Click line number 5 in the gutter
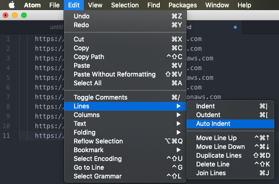279x184 pixels. 8,77
